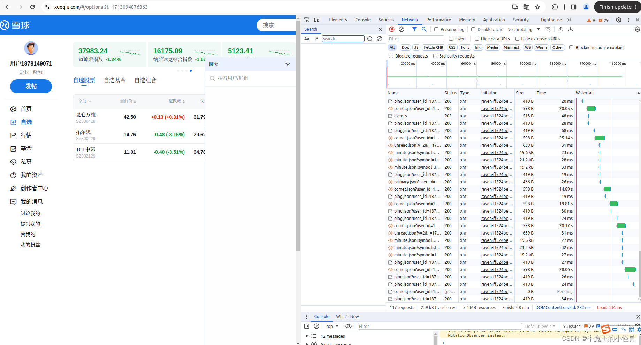Open browser side panel icon
641x345 pixels.
(x=574, y=7)
